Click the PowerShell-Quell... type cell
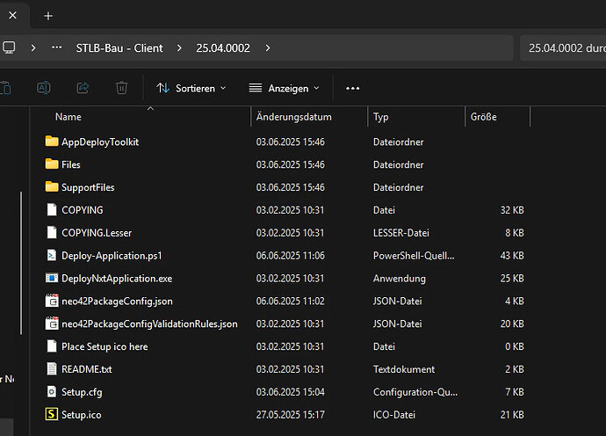Screen dimensions: 606x436 pyautogui.click(x=414, y=256)
